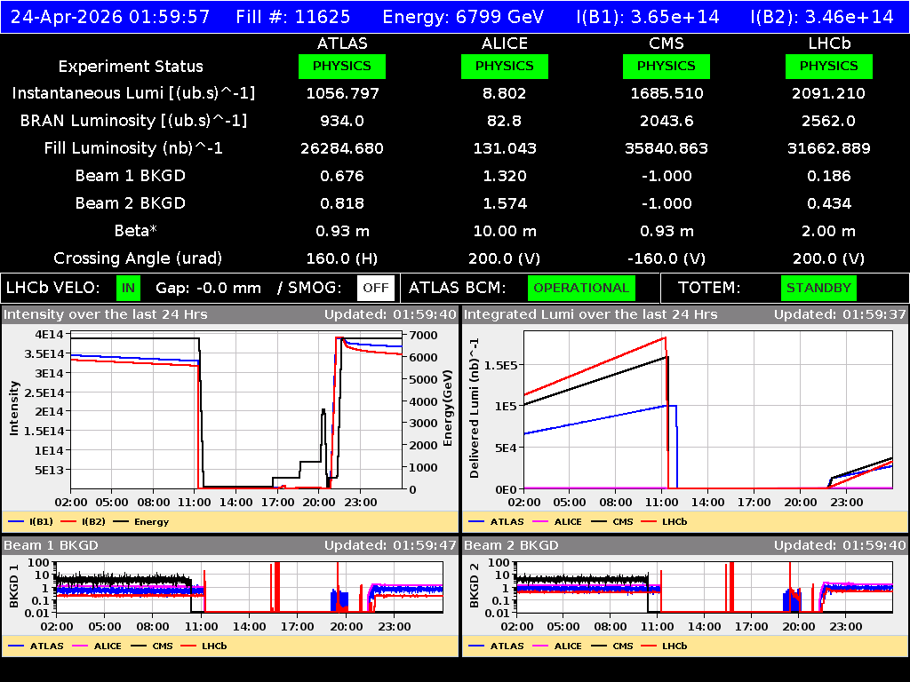Click ALICE legend entry in Beam 1 BKGD chart
910x682 pixels.
pos(97,646)
